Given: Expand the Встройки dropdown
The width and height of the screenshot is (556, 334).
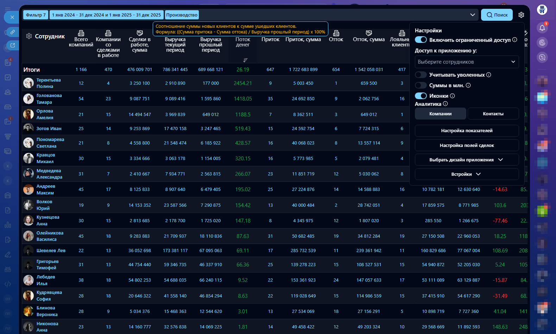Looking at the screenshot, I should 467,174.
